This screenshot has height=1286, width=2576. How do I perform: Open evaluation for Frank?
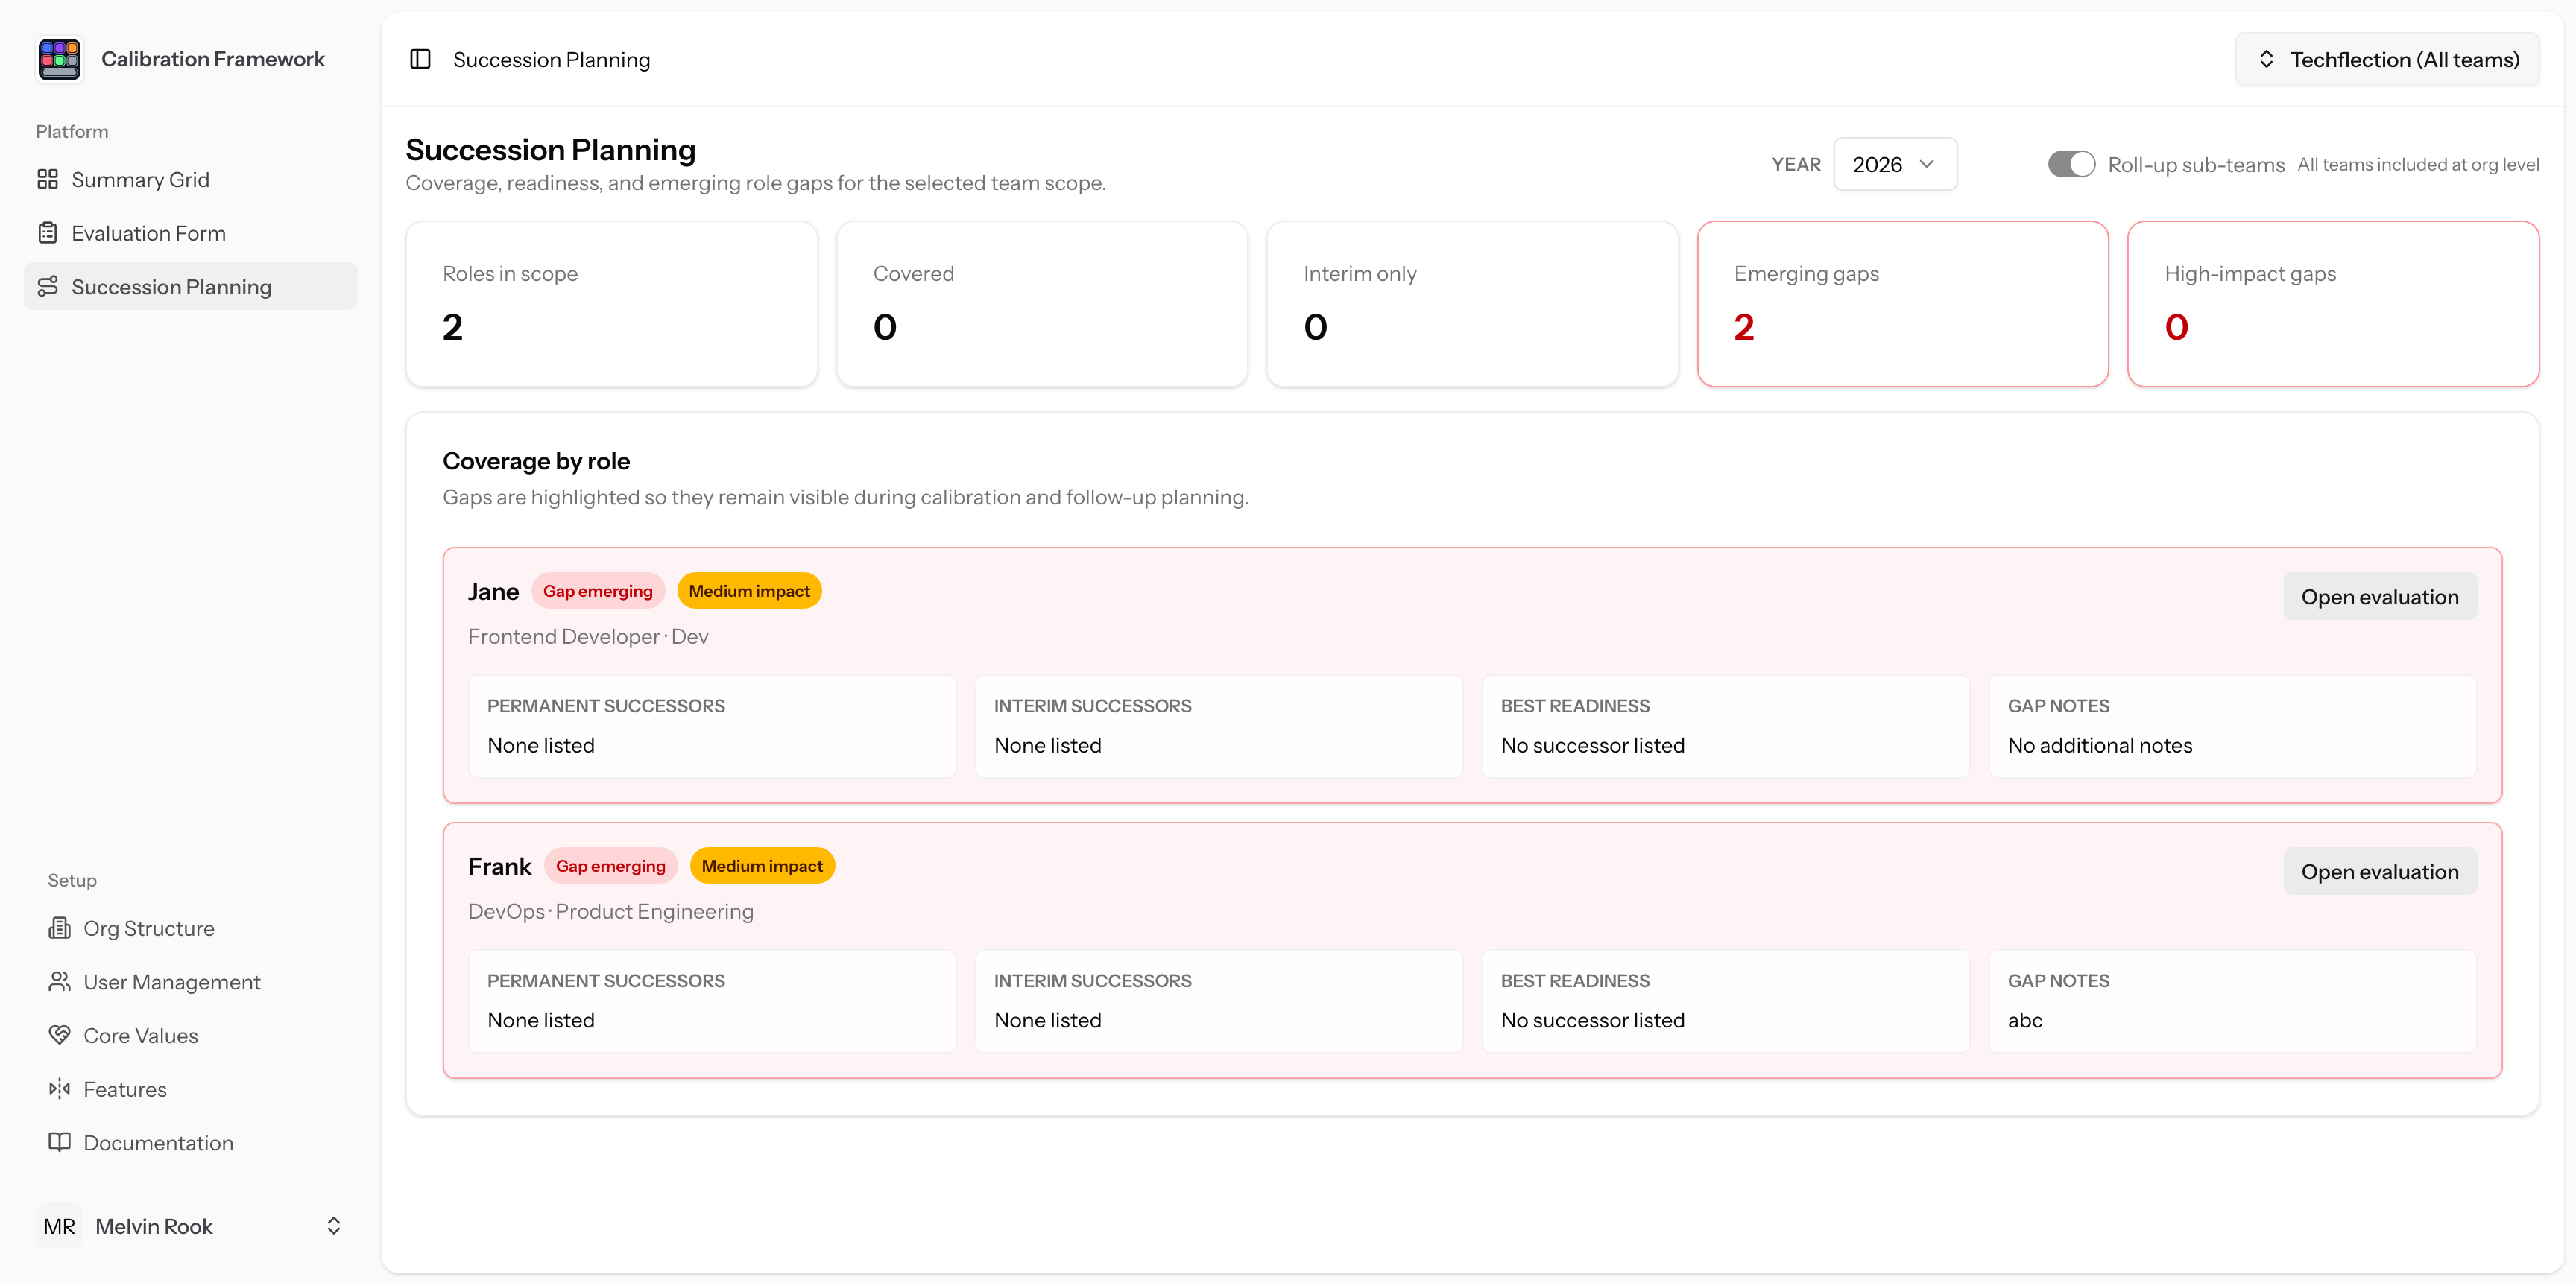pyautogui.click(x=2380, y=871)
